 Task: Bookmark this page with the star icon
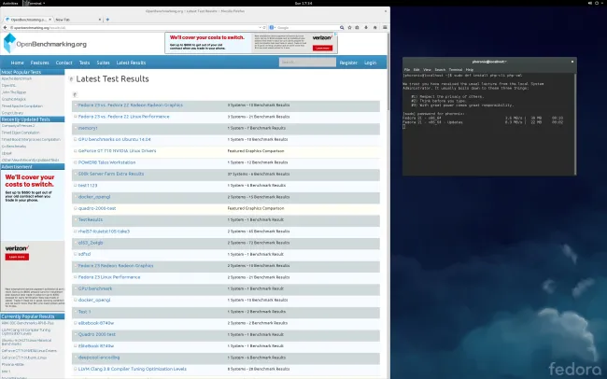tap(349, 27)
